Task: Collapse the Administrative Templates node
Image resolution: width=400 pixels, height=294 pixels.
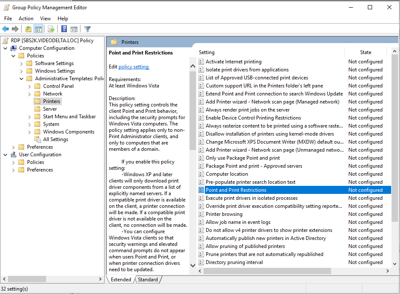Action: [22, 79]
